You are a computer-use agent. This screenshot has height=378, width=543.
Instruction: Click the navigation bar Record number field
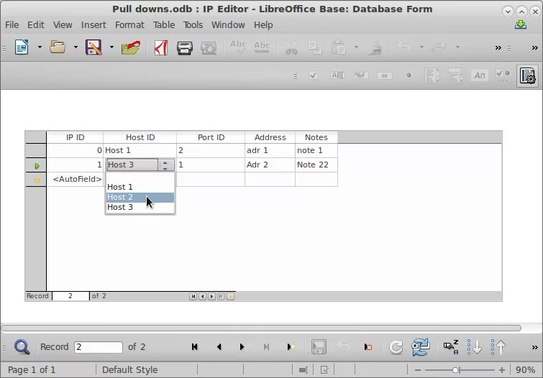(x=99, y=347)
